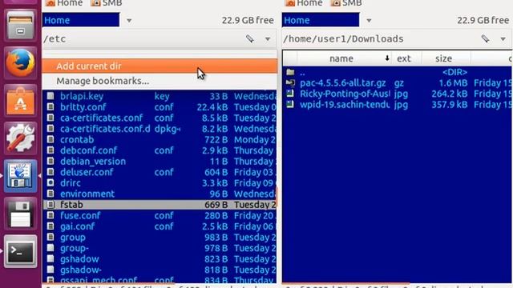The width and height of the screenshot is (513, 288).
Task: Click the left pane Home button icon
Action: pos(50,3)
